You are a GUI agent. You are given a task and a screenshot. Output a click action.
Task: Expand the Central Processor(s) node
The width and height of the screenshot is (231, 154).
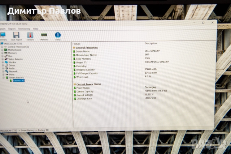pos(2,47)
